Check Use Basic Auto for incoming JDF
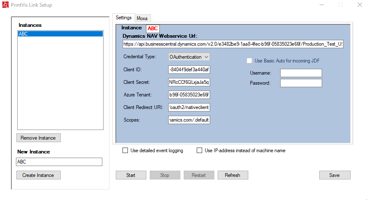Screen dimensions: 367x200 click(250, 61)
